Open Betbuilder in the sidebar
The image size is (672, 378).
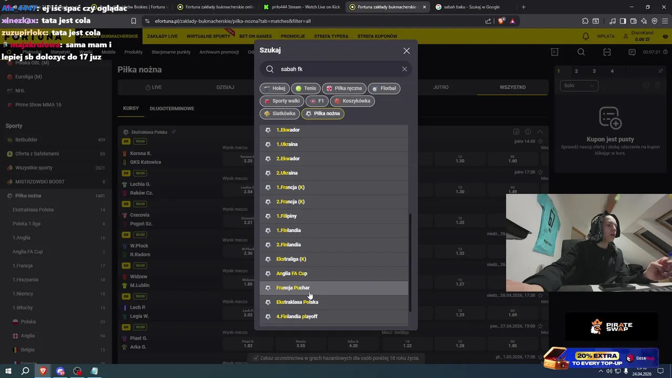[56, 140]
